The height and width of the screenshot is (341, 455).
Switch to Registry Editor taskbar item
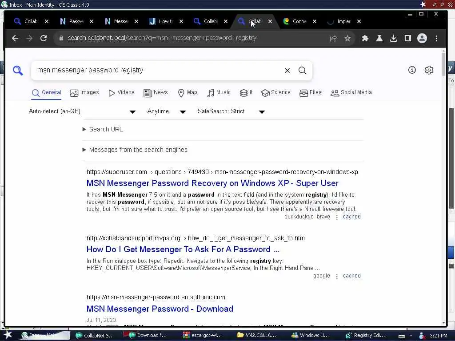pyautogui.click(x=365, y=336)
